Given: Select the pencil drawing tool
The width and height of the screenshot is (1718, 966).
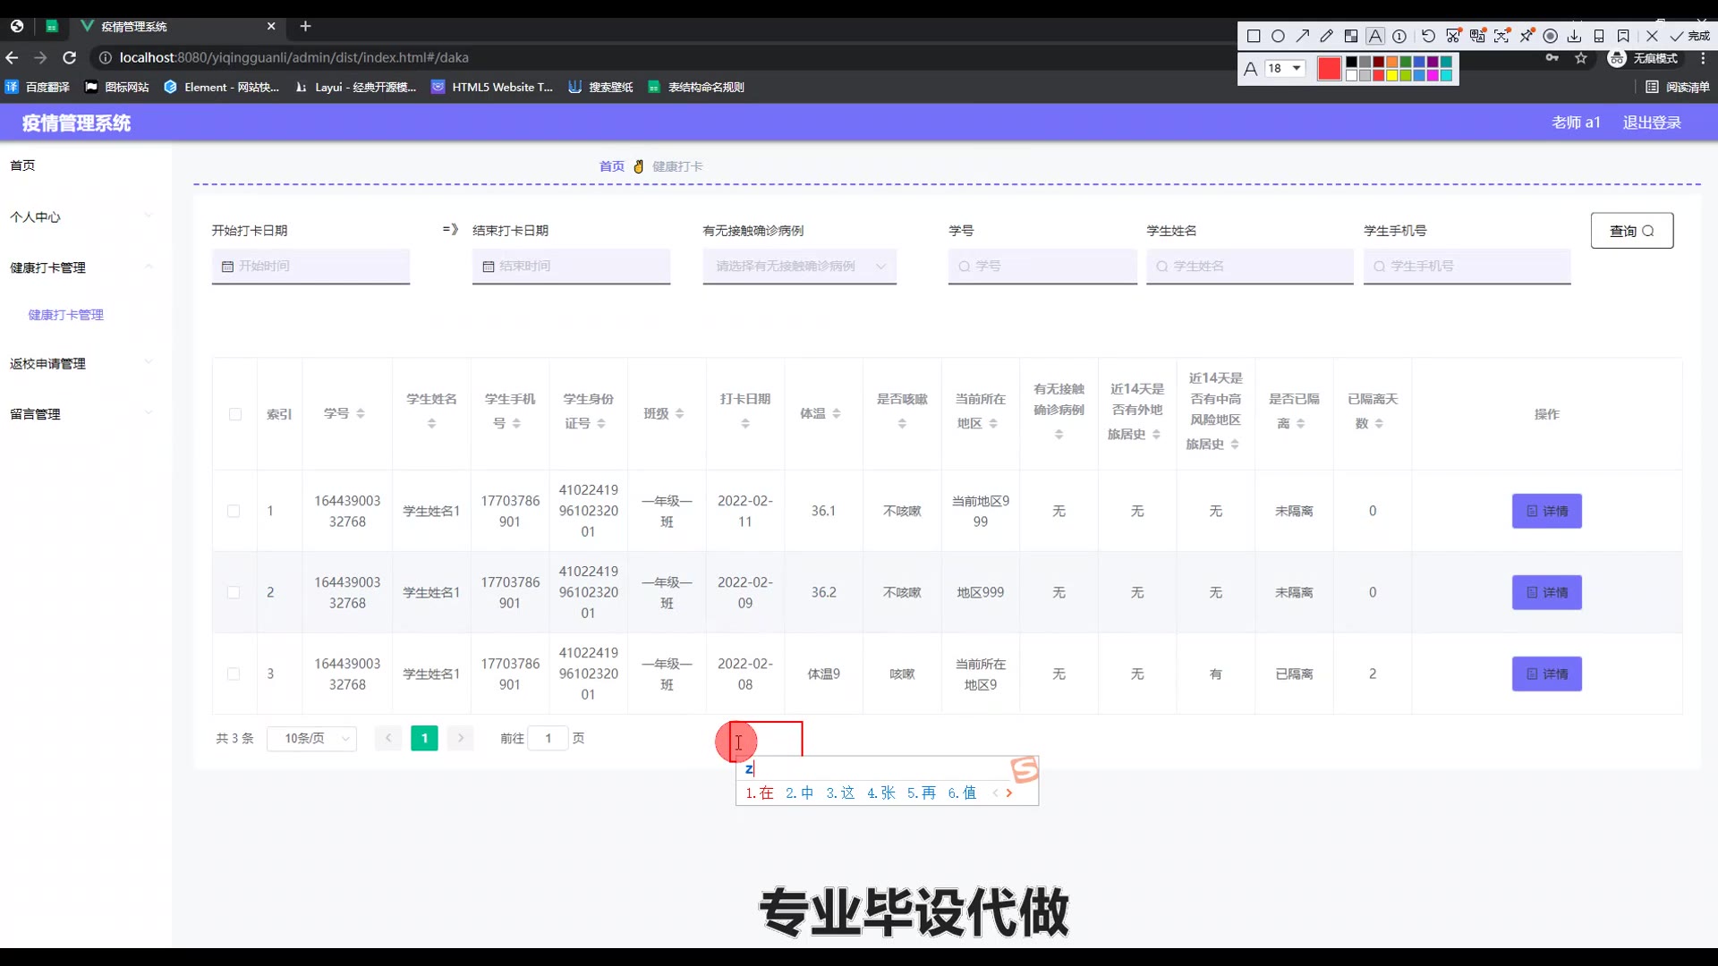Looking at the screenshot, I should (x=1327, y=37).
